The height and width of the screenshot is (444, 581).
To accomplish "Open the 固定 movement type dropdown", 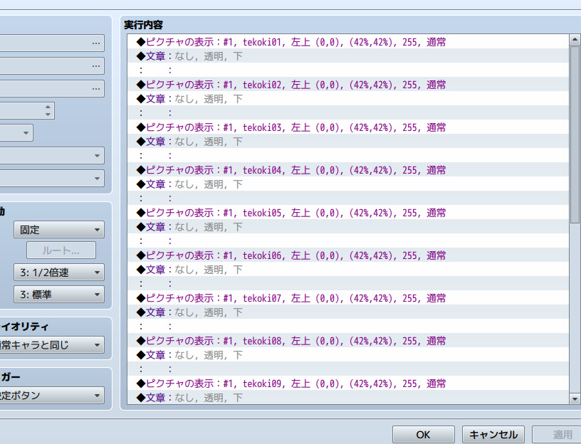I will (x=58, y=230).
